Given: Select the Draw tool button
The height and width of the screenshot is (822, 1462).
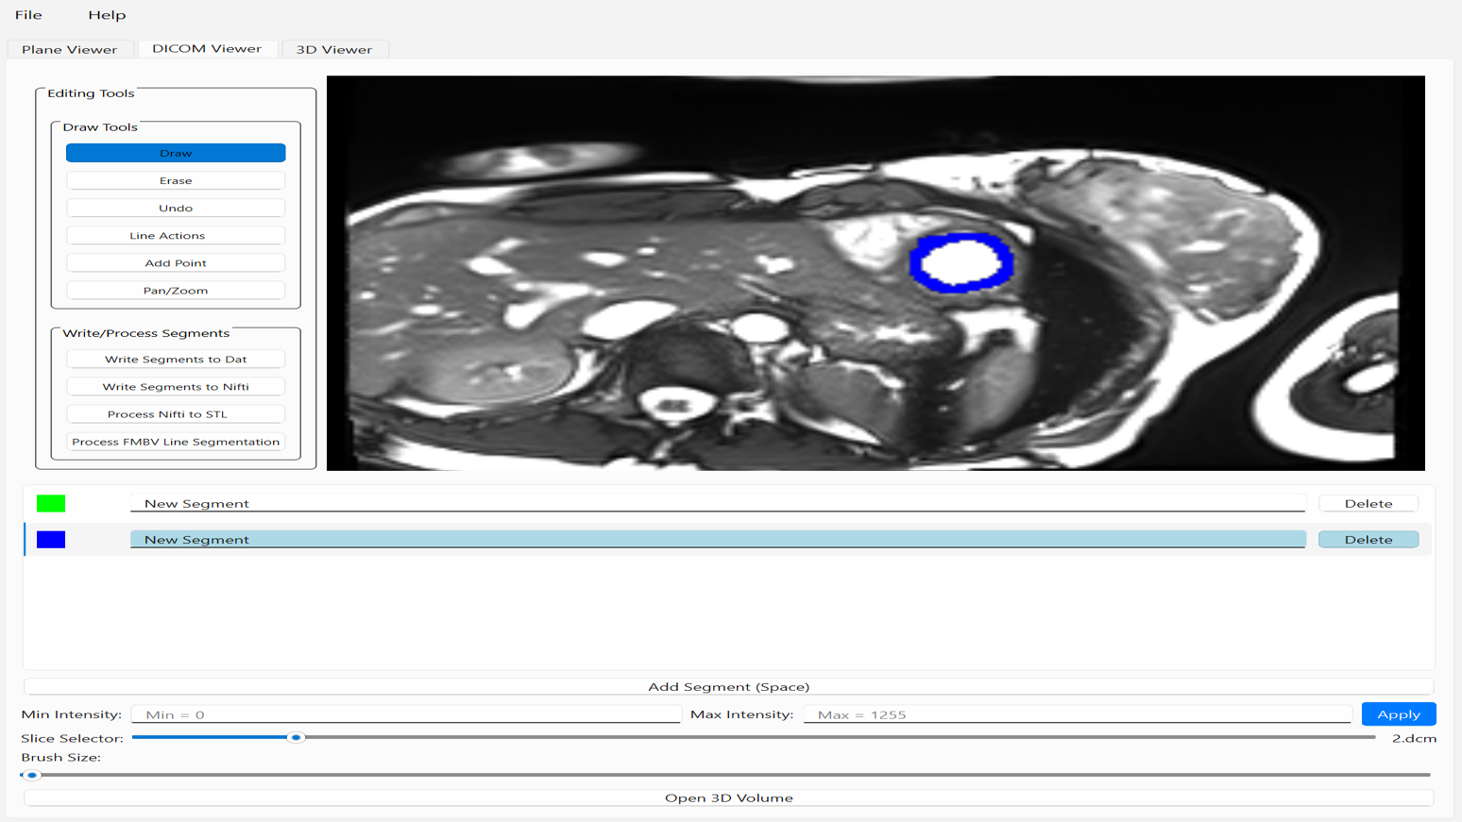Looking at the screenshot, I should 176,153.
